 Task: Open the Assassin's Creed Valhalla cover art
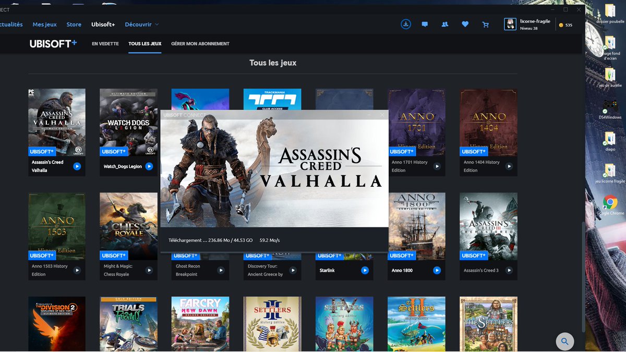pos(57,123)
